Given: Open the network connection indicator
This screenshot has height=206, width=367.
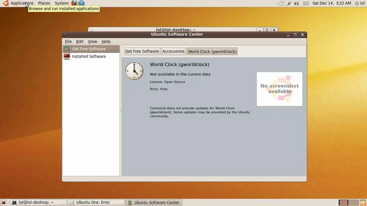Looking at the screenshot, I should coord(289,3).
